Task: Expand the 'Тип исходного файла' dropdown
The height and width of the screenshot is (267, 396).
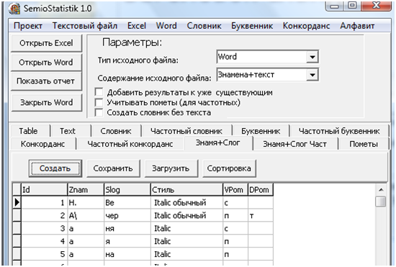Action: [x=312, y=57]
